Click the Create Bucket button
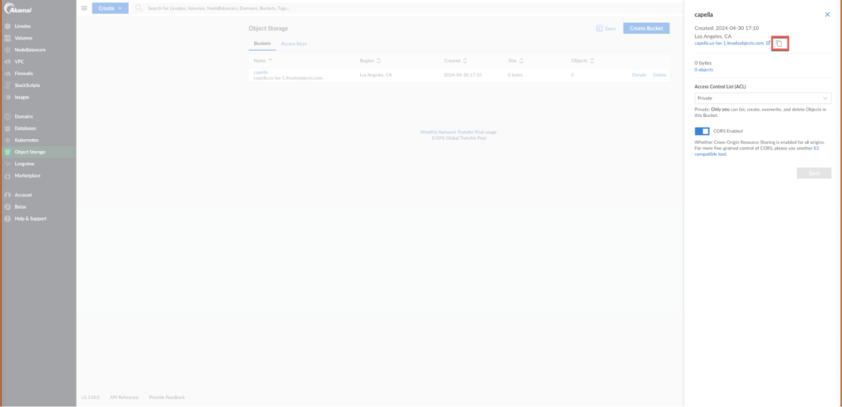 coord(646,28)
